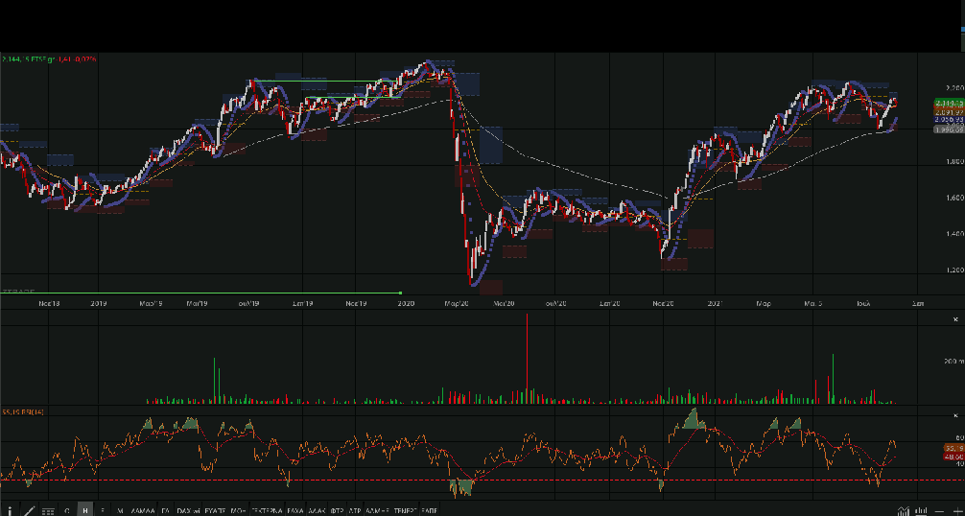Open the DAX symbol tab
Screen dimensions: 965x516
tap(184, 510)
